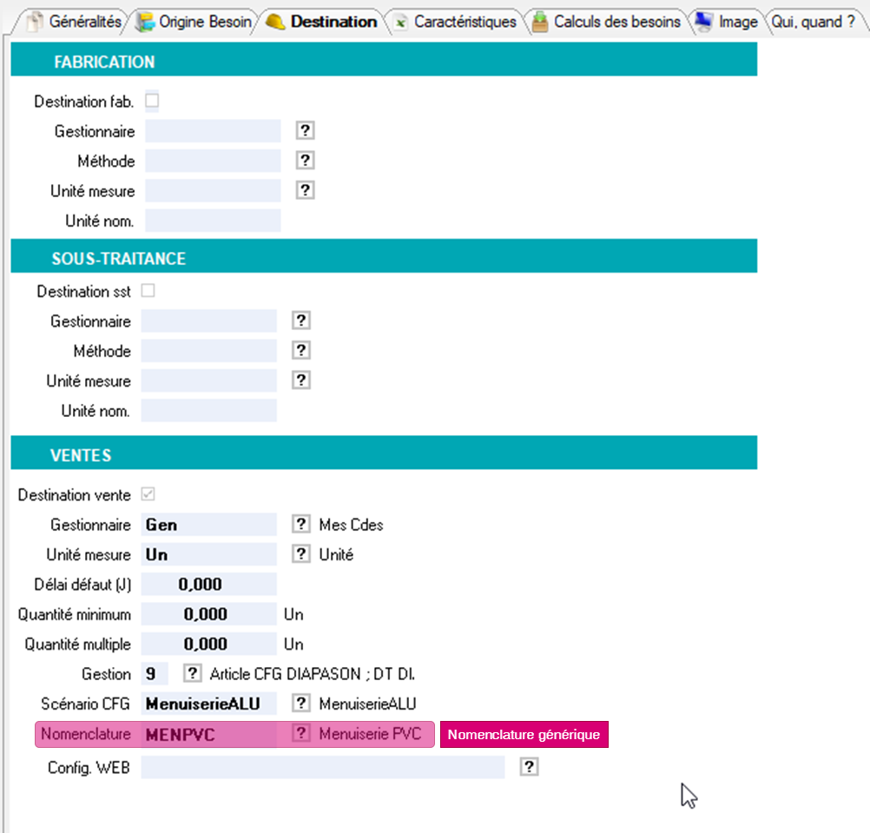Click lookup icon beside Fabrication Unité mesure
870x833 pixels.
(305, 190)
